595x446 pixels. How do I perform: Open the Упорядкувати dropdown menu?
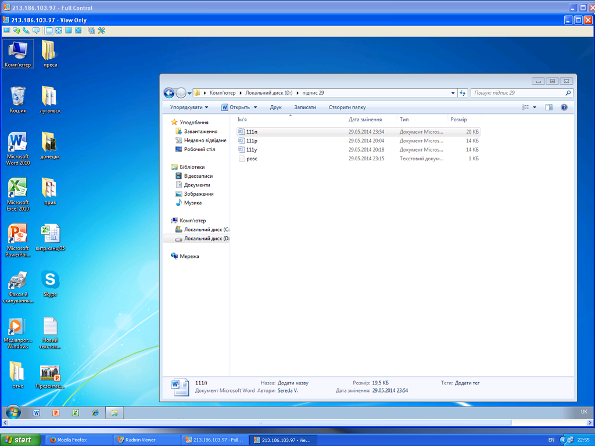tap(189, 107)
